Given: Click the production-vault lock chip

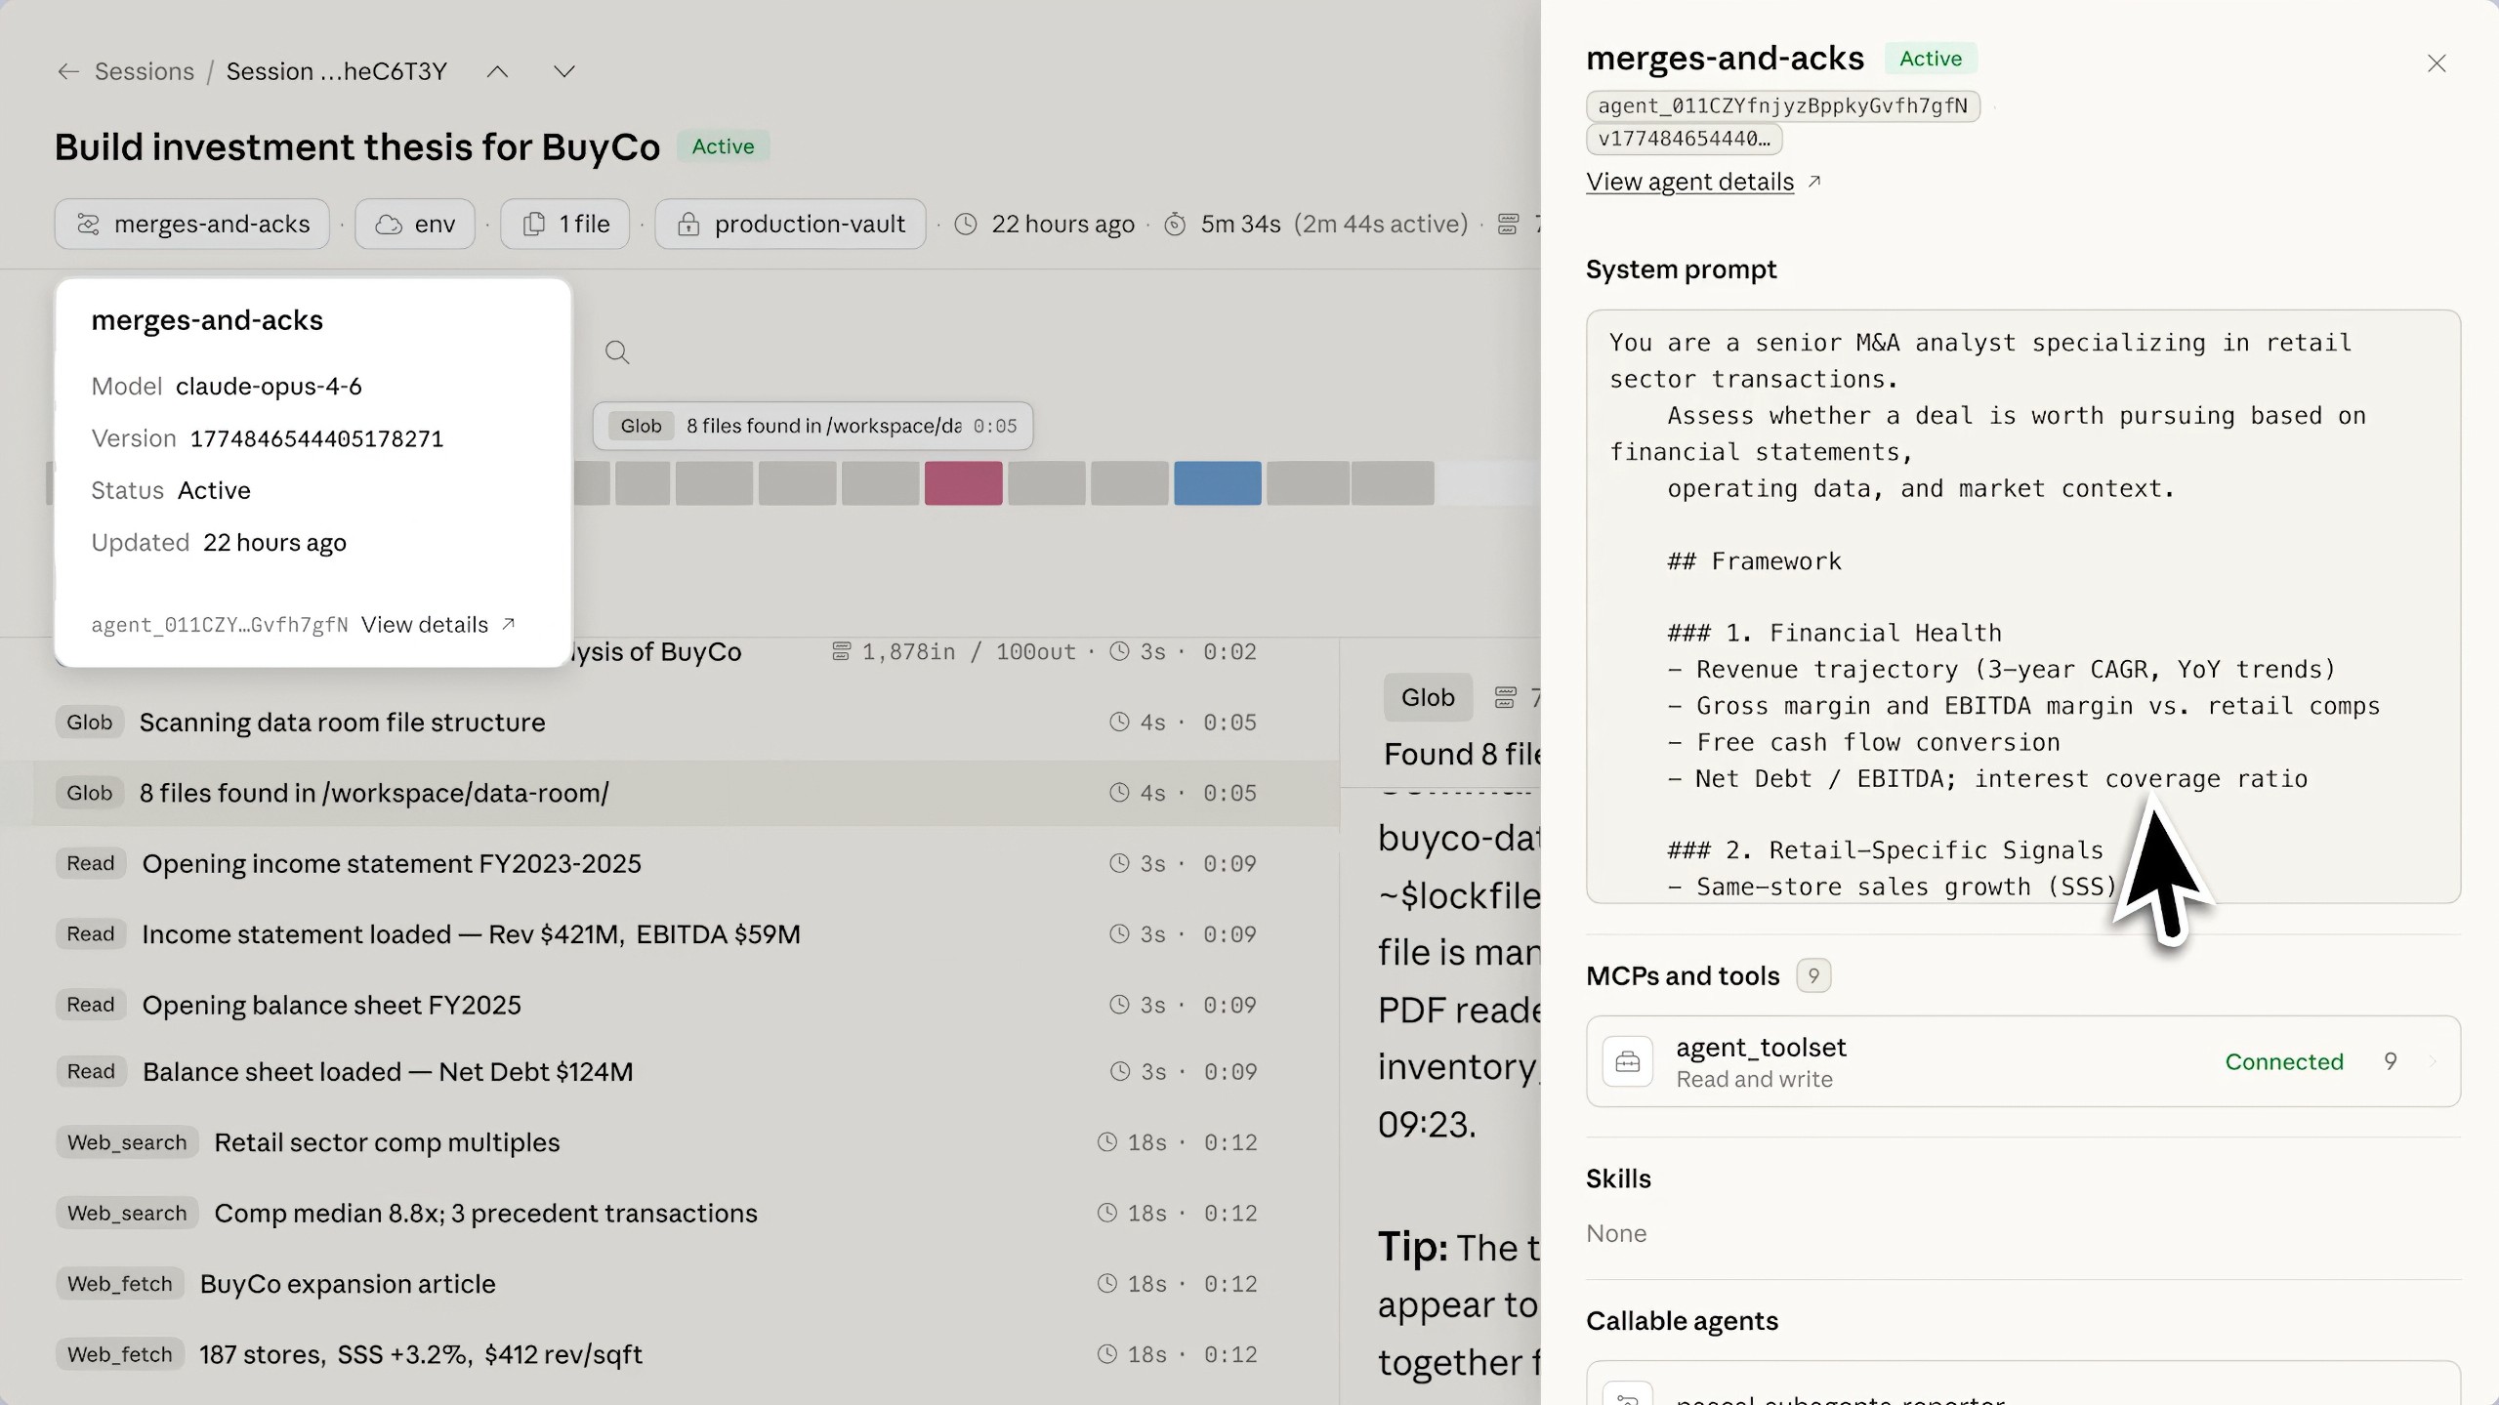Looking at the screenshot, I should [x=790, y=224].
